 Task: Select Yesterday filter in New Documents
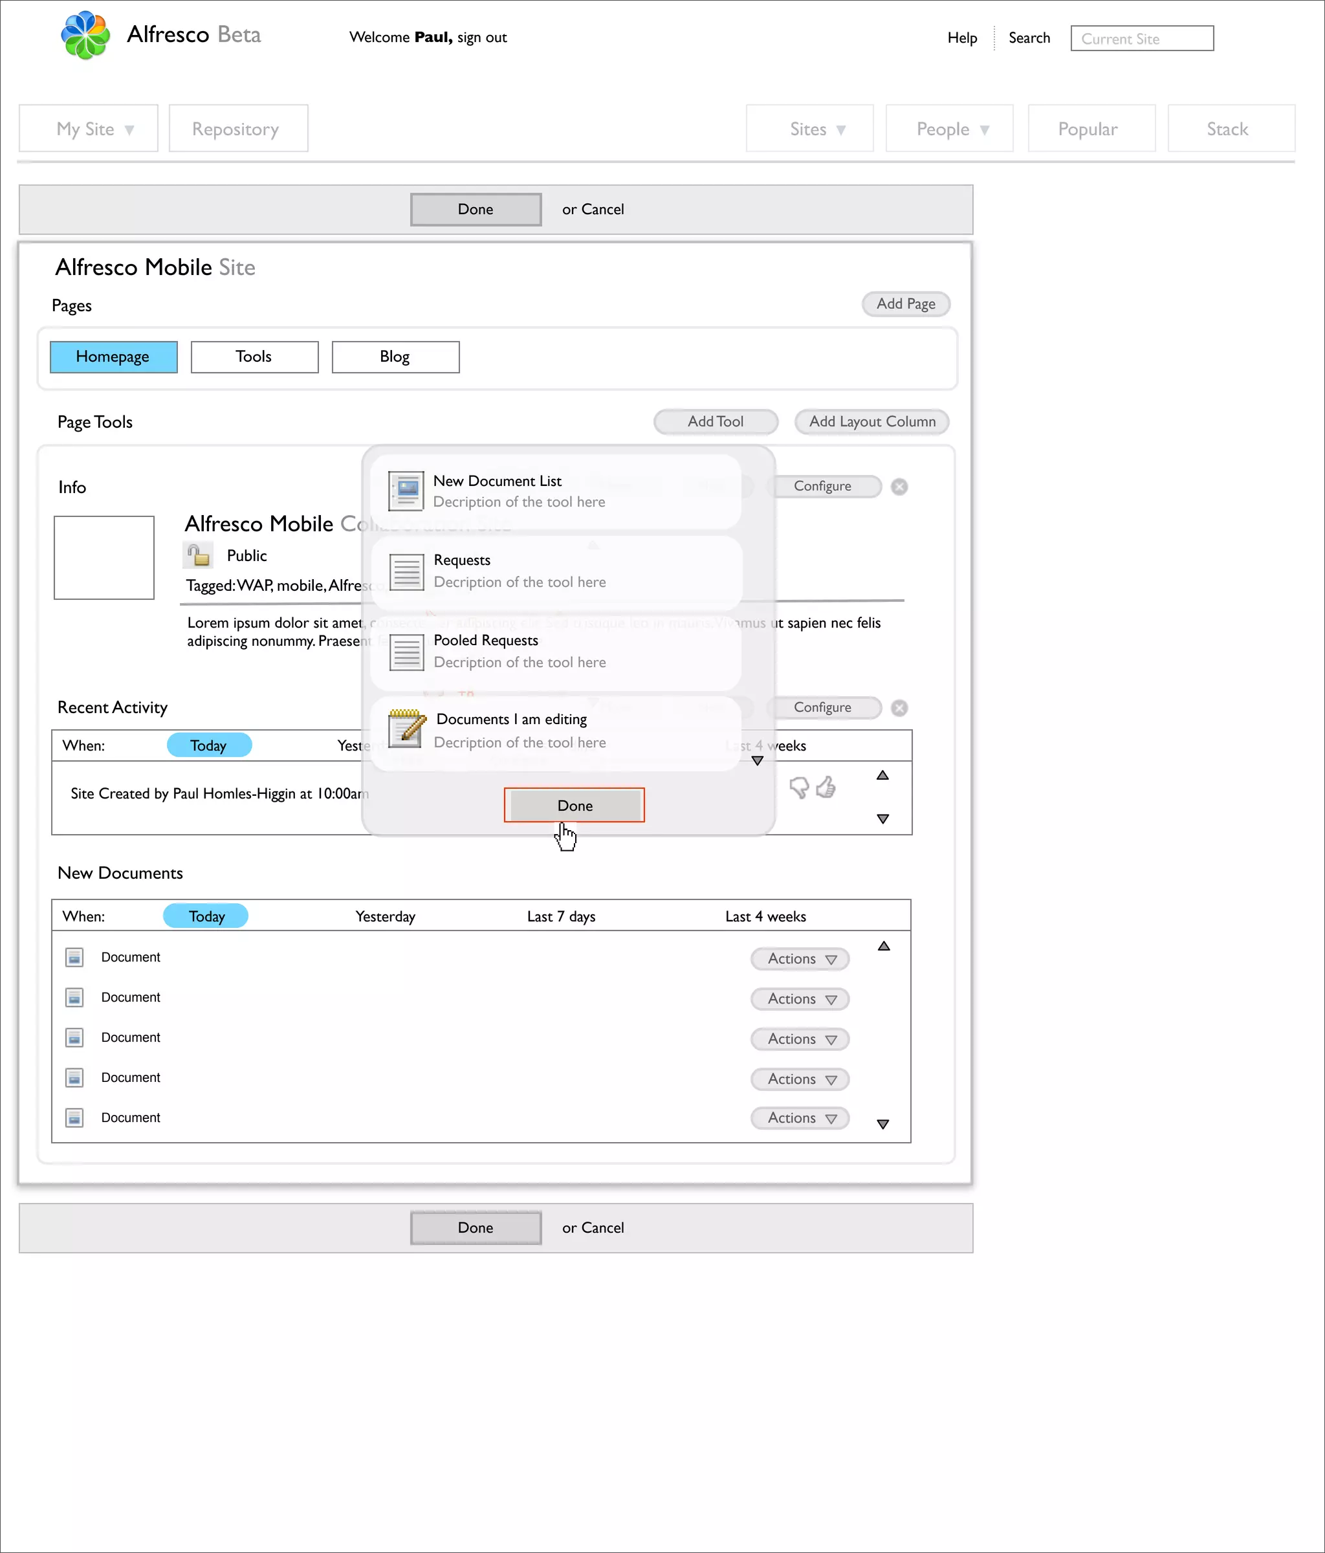(385, 917)
